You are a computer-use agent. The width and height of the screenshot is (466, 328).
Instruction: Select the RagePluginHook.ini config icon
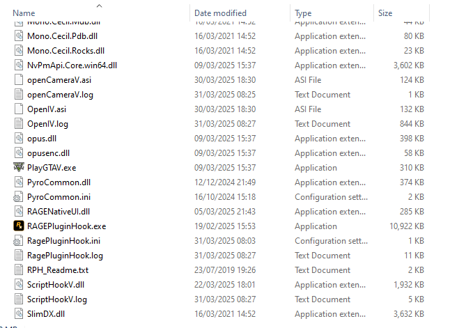[x=19, y=240]
